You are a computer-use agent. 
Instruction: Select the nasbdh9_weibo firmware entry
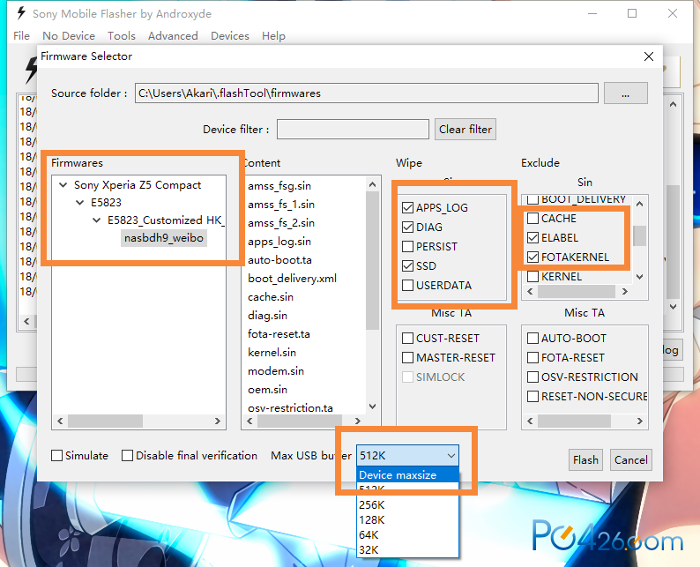[x=164, y=238]
